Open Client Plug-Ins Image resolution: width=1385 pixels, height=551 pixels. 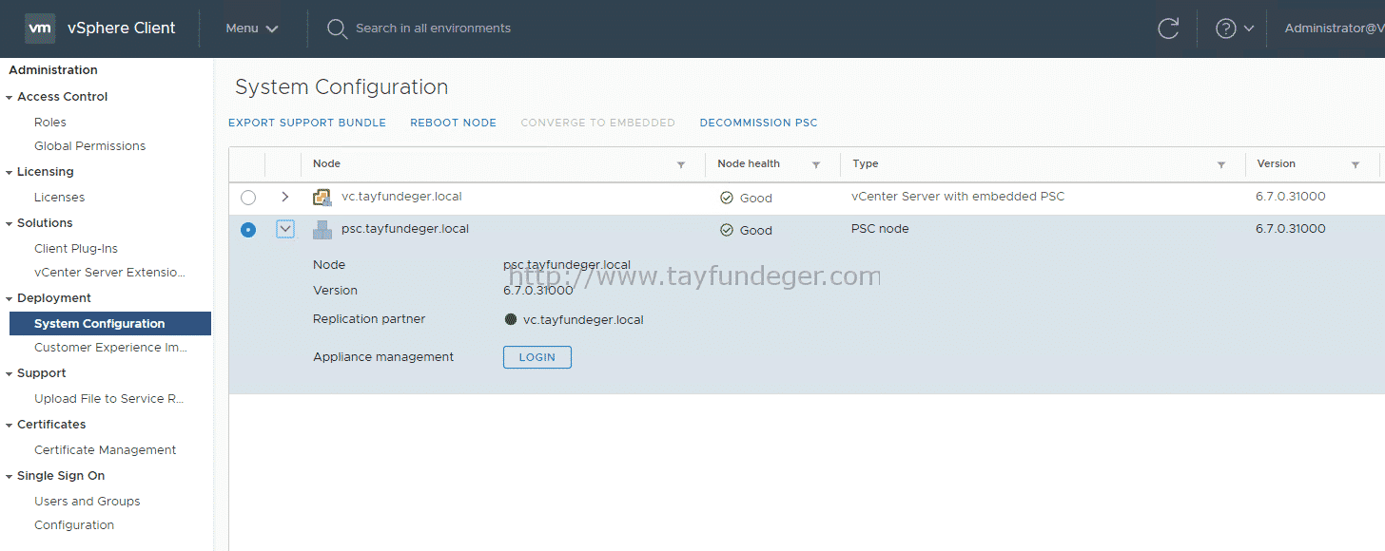tap(76, 248)
